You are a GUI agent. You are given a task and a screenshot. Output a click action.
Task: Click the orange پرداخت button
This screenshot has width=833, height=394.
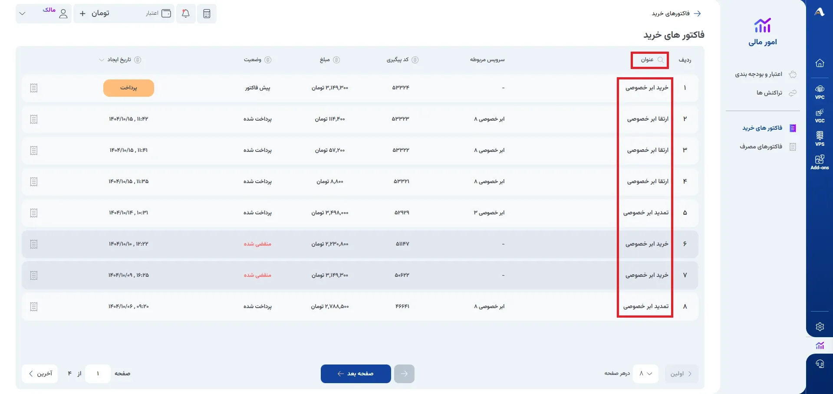128,88
